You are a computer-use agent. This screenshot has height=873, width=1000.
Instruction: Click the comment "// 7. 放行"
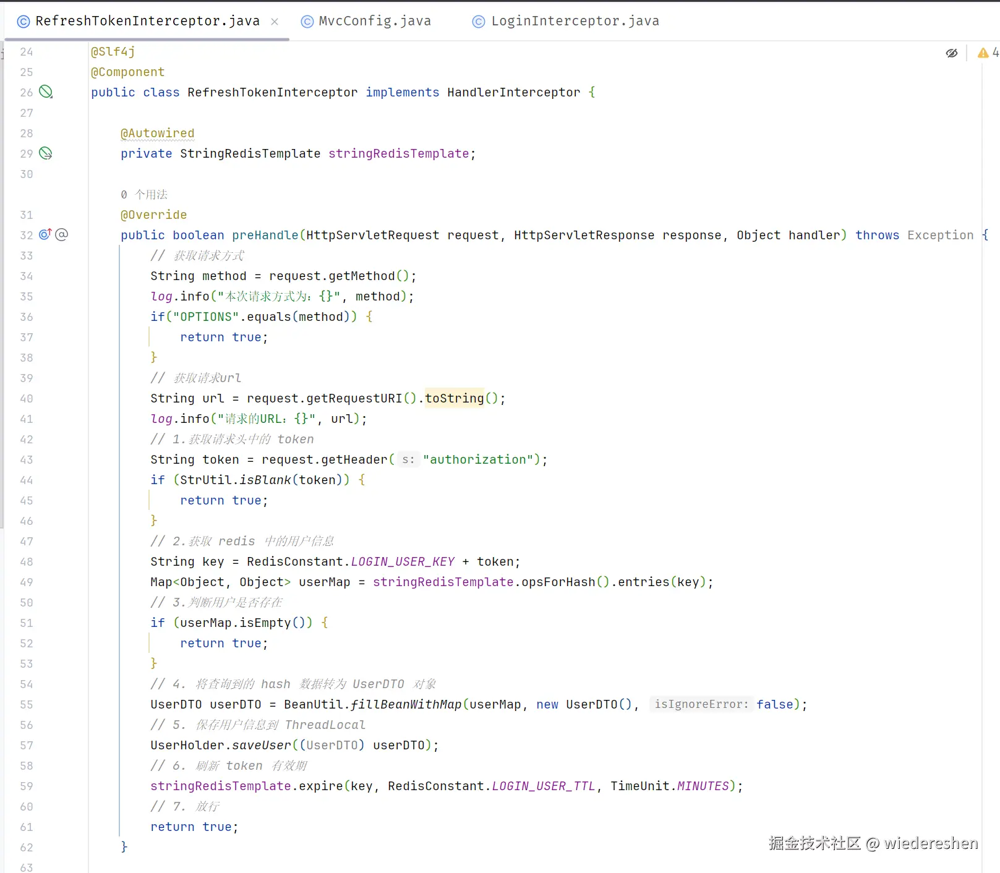coord(185,806)
